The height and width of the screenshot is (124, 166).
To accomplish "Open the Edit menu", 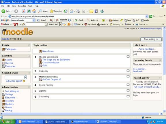I will [8, 6].
